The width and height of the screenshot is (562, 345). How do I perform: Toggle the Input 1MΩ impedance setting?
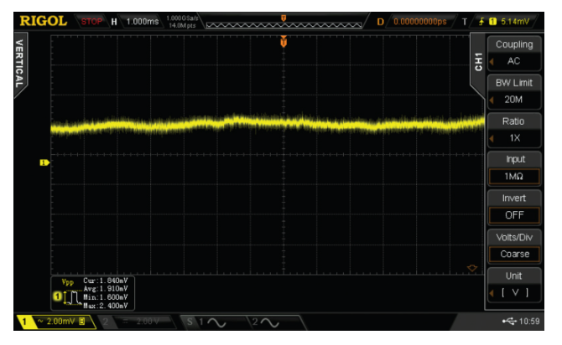[x=514, y=168]
